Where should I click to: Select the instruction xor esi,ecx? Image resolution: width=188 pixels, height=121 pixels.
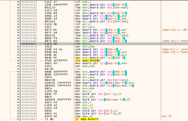85,27
